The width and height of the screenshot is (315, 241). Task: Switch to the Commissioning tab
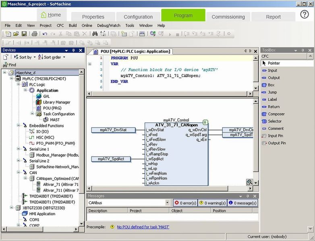[x=228, y=16]
